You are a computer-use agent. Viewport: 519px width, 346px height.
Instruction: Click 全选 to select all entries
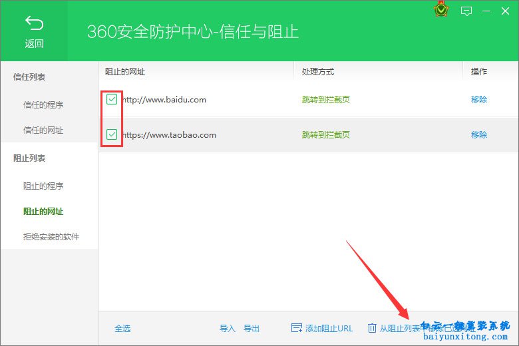point(122,329)
